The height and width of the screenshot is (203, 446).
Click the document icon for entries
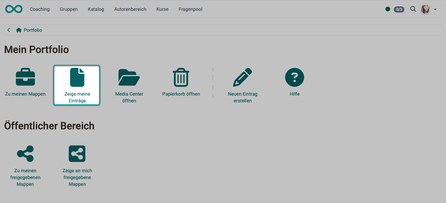coord(77,77)
